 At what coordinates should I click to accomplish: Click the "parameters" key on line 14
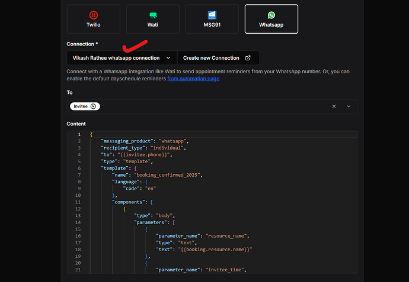pyautogui.click(x=151, y=222)
